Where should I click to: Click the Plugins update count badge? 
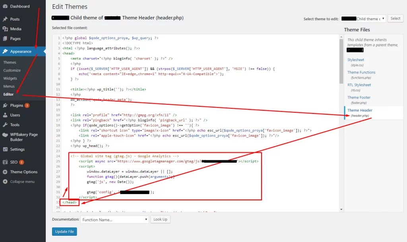pos(27,106)
